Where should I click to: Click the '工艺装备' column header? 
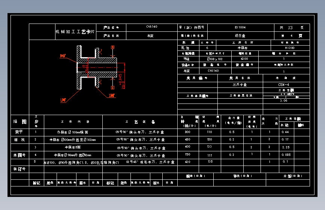[140, 122]
